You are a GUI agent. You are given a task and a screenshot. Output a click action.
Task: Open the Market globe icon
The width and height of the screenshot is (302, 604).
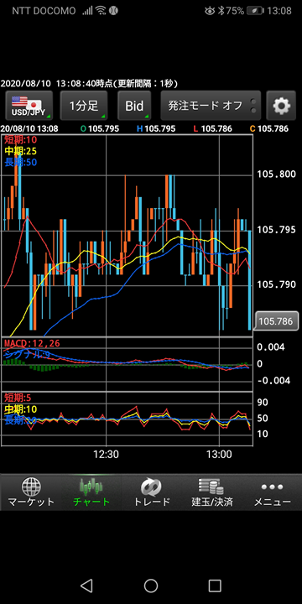pos(31,487)
